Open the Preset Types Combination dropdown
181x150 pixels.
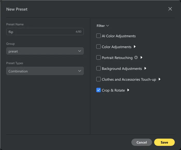[45, 71]
